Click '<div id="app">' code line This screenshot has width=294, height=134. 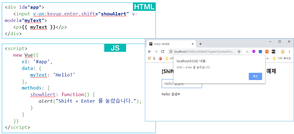(x=24, y=7)
